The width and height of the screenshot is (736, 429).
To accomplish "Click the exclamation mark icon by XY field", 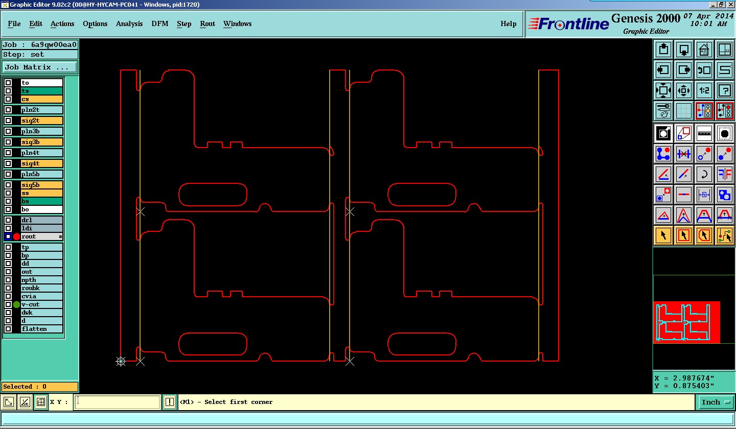I will [170, 402].
